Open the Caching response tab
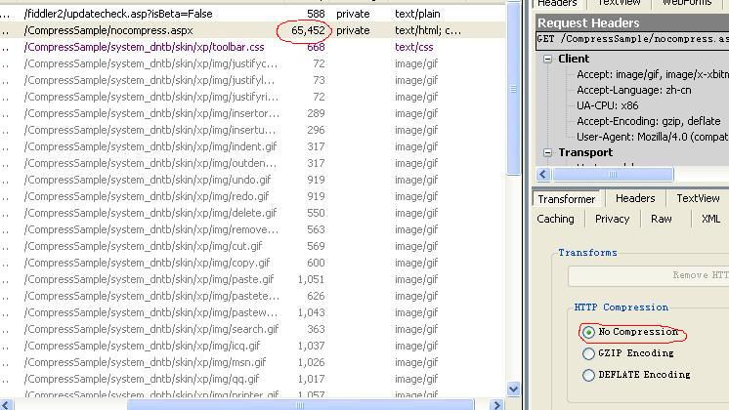This screenshot has width=729, height=410. [555, 219]
